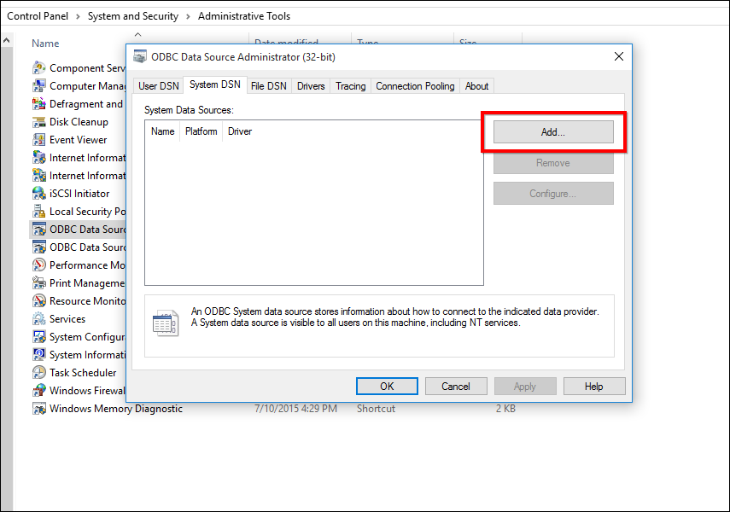Click the System Configuration icon
Image resolution: width=730 pixels, height=512 pixels.
pyautogui.click(x=39, y=337)
